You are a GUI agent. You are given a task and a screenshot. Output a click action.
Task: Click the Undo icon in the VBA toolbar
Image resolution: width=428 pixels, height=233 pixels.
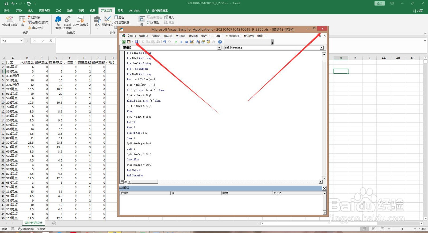coord(165,42)
